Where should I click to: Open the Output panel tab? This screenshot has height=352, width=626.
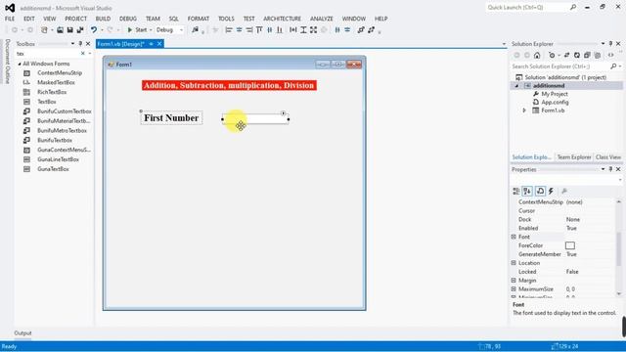[x=22, y=333]
